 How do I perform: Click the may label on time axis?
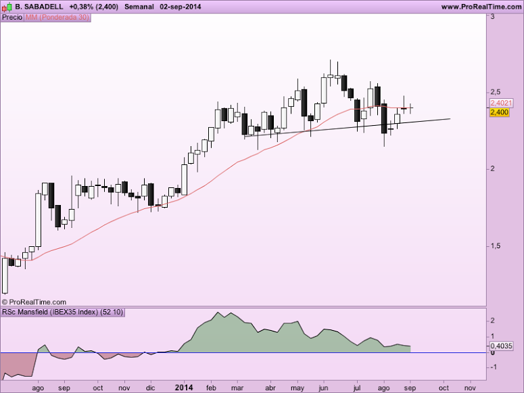click(297, 388)
